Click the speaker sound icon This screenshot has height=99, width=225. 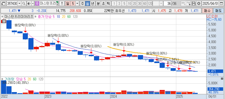coord(29,3)
